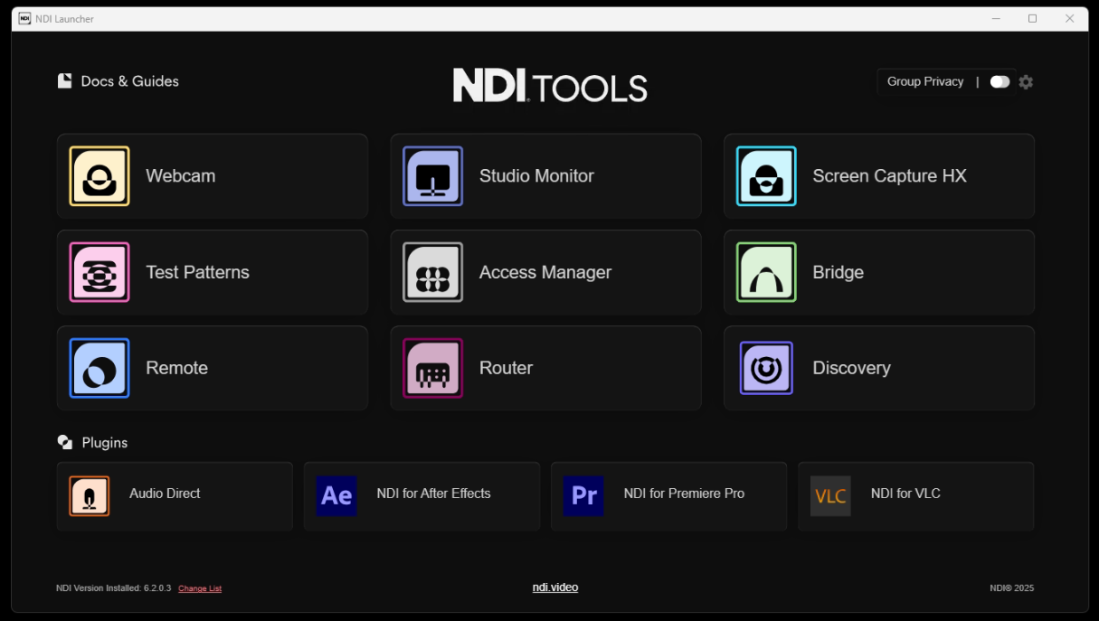Launch the Webcam tool
Viewport: 1099px width, 621px height.
pos(212,175)
